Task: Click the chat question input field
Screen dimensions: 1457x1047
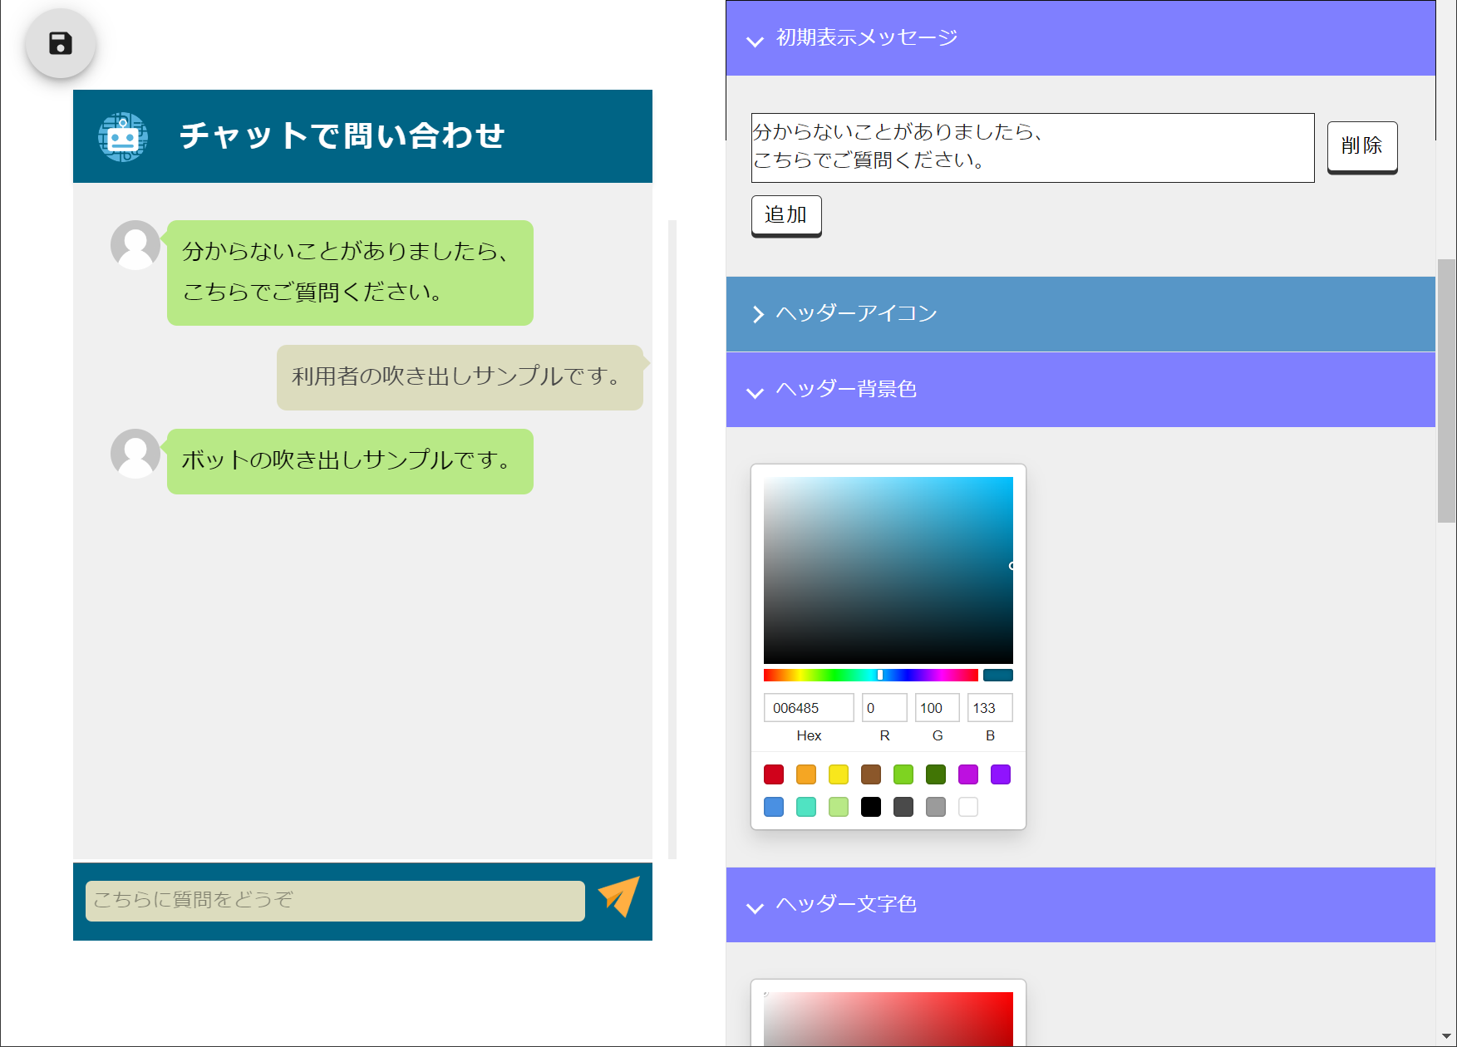Action: click(335, 901)
